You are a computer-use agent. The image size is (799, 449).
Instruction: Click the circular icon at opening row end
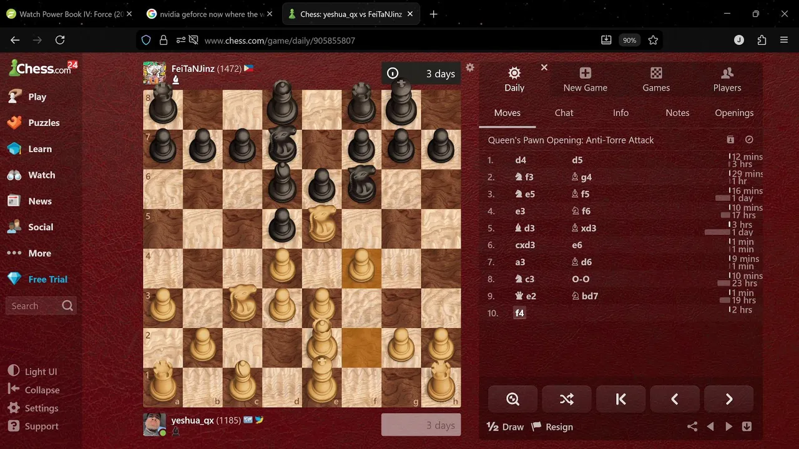pyautogui.click(x=750, y=140)
